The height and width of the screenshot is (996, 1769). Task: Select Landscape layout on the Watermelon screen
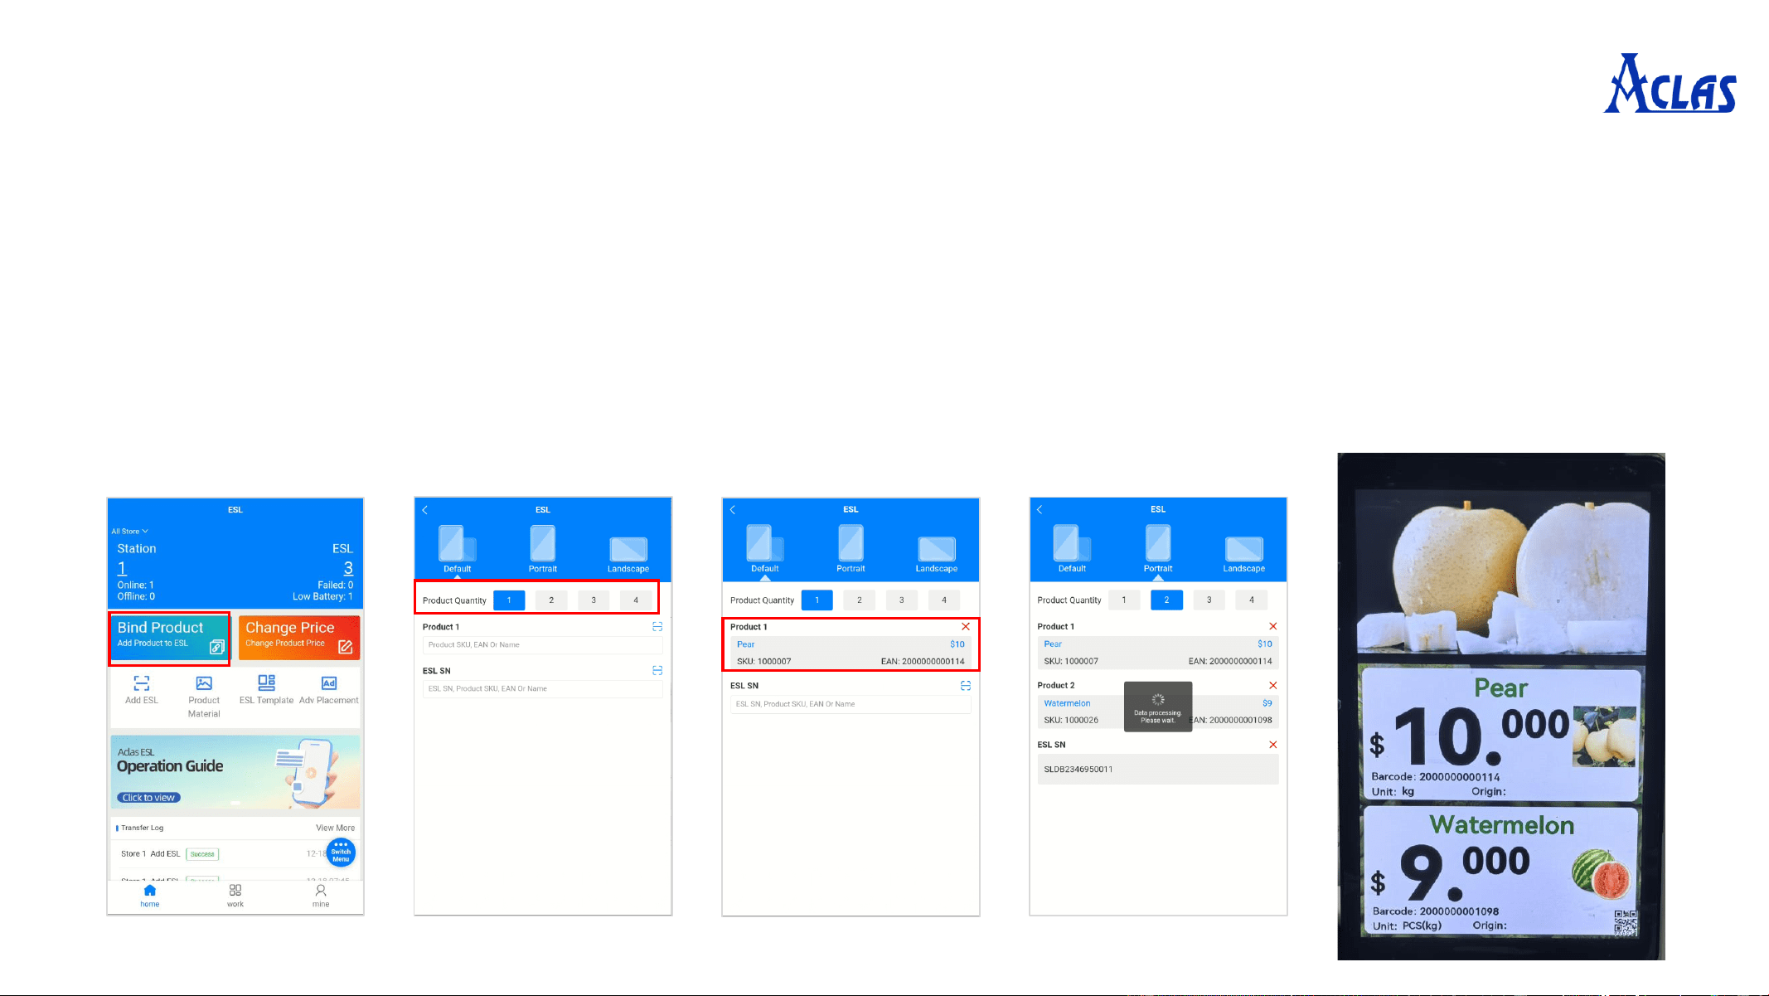point(1244,554)
